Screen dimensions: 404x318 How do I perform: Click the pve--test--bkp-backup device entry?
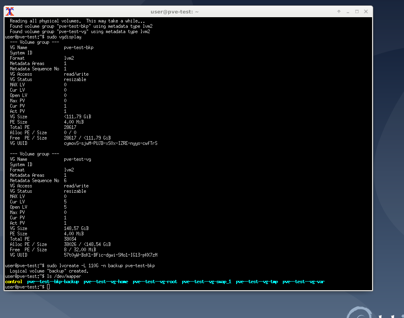pyautogui.click(x=53, y=282)
